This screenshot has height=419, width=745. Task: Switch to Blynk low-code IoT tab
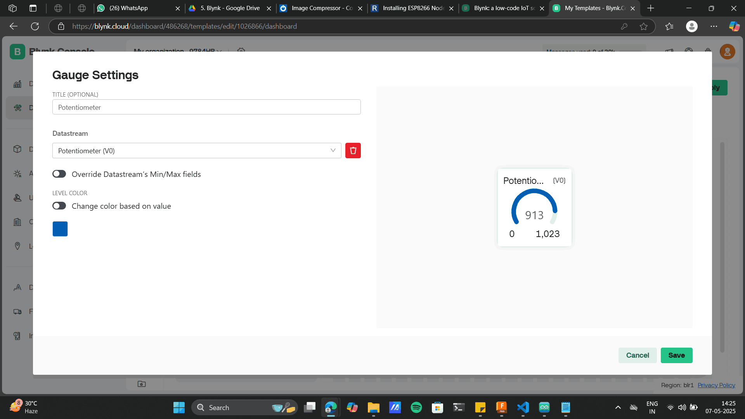(504, 8)
